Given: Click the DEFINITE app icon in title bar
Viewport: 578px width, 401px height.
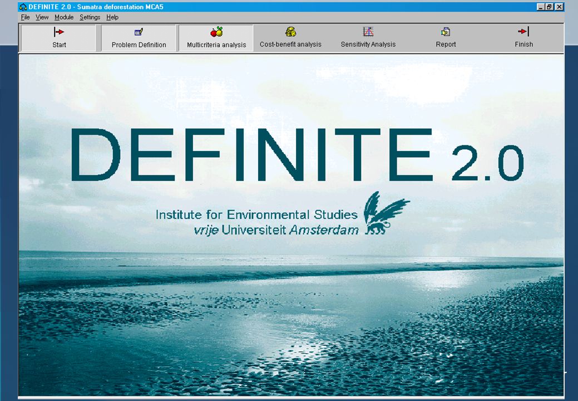Looking at the screenshot, I should click(x=23, y=7).
